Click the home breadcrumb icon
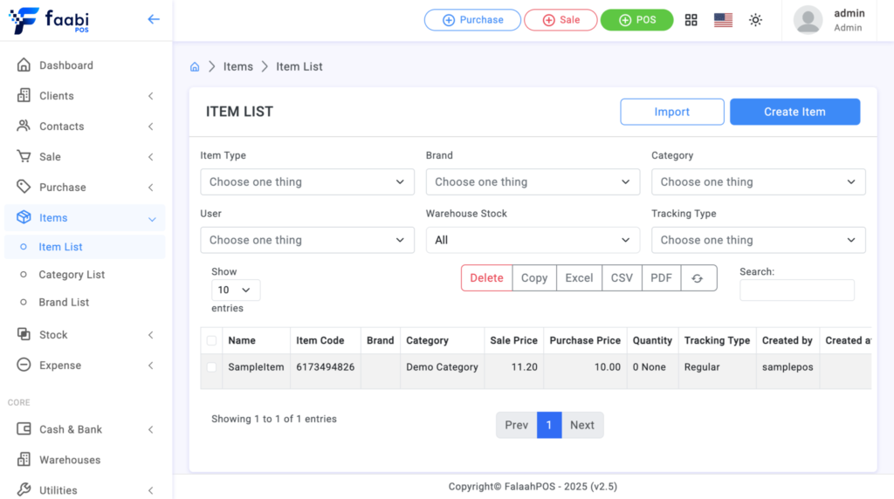This screenshot has height=499, width=894. tap(195, 66)
